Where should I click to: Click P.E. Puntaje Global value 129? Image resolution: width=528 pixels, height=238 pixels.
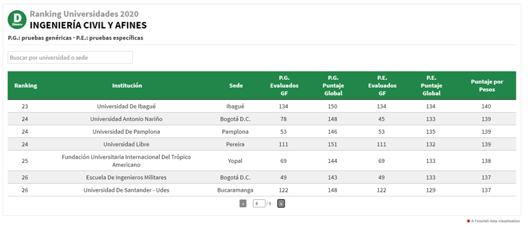[431, 190]
